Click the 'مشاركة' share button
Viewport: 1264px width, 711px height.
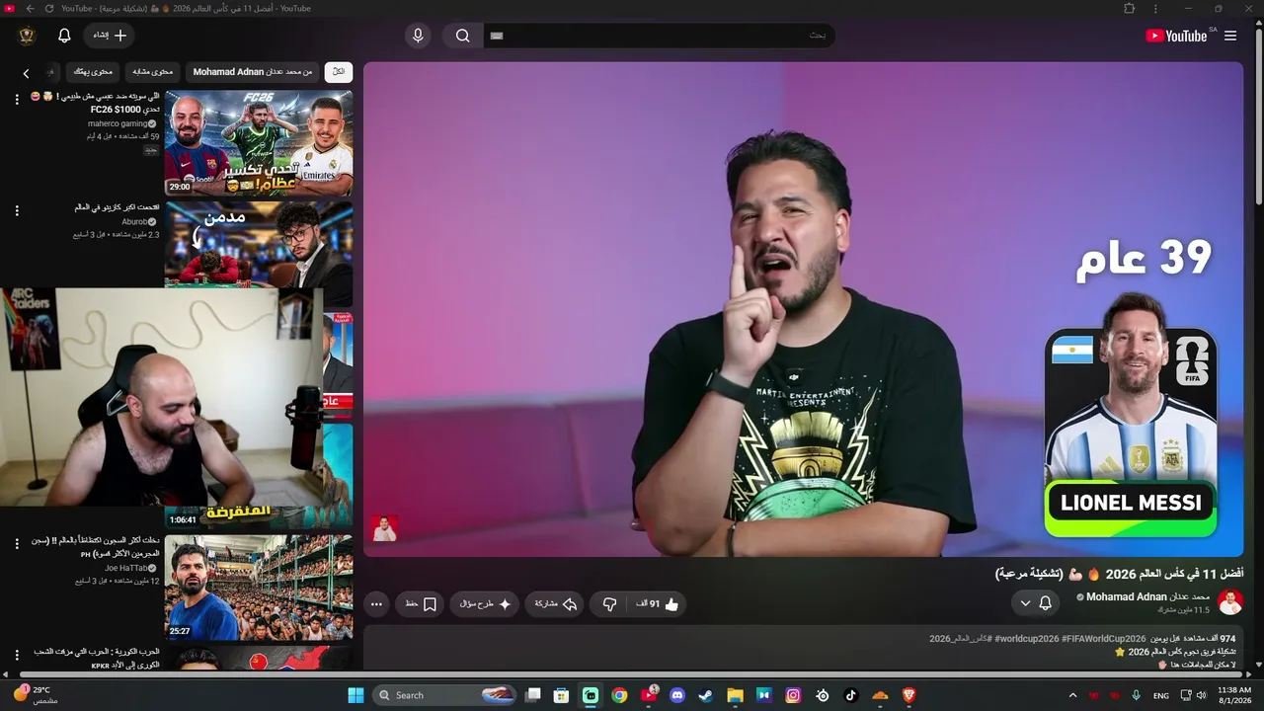pos(555,604)
